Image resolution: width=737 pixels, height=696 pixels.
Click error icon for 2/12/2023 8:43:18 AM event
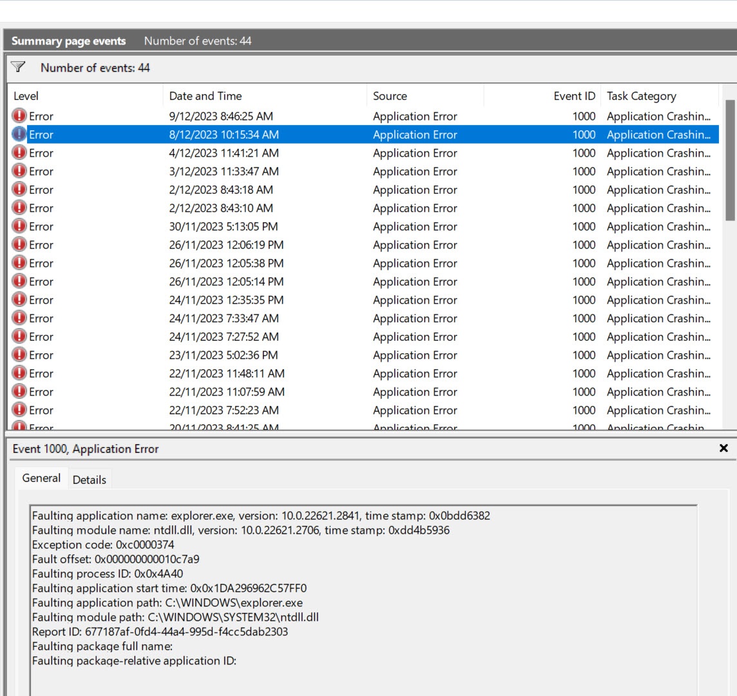(19, 189)
